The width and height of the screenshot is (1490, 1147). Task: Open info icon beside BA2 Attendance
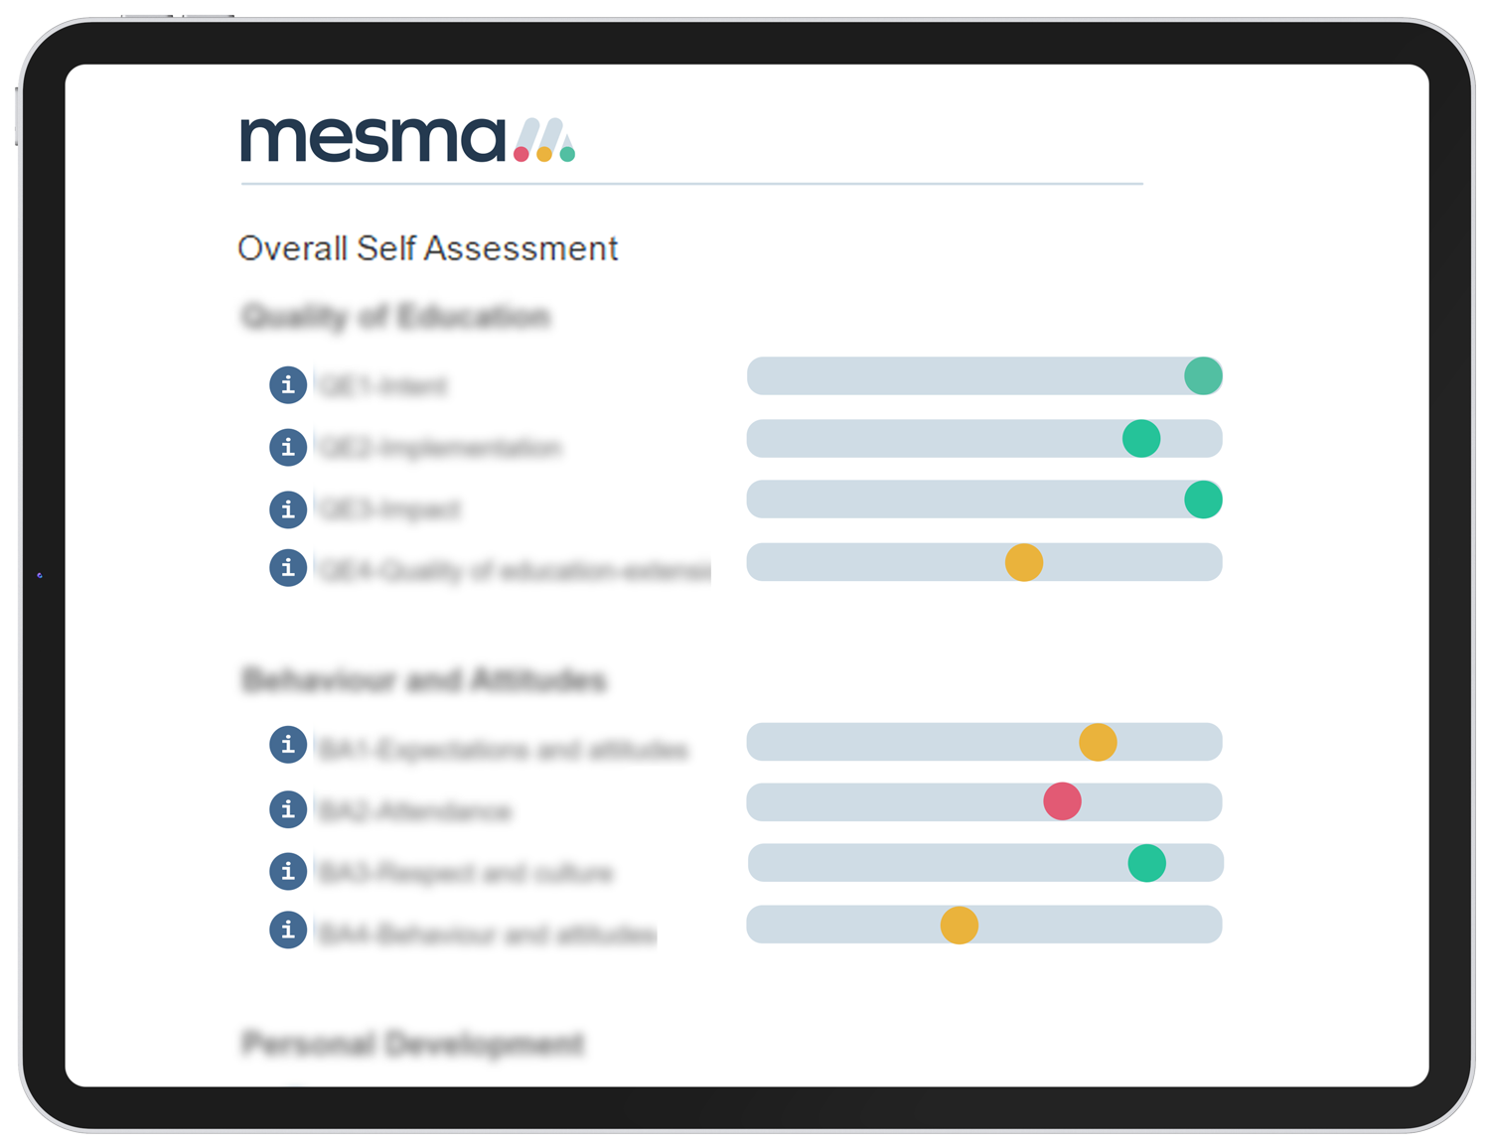pos(288,809)
